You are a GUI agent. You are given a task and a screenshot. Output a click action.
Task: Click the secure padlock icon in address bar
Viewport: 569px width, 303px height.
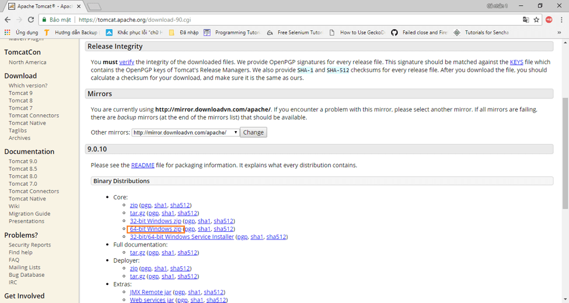(44, 20)
